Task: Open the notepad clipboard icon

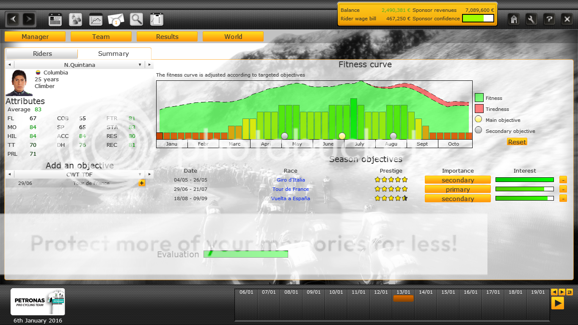Action: tap(157, 19)
